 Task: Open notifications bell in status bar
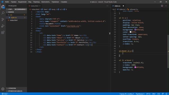click(x=166, y=94)
